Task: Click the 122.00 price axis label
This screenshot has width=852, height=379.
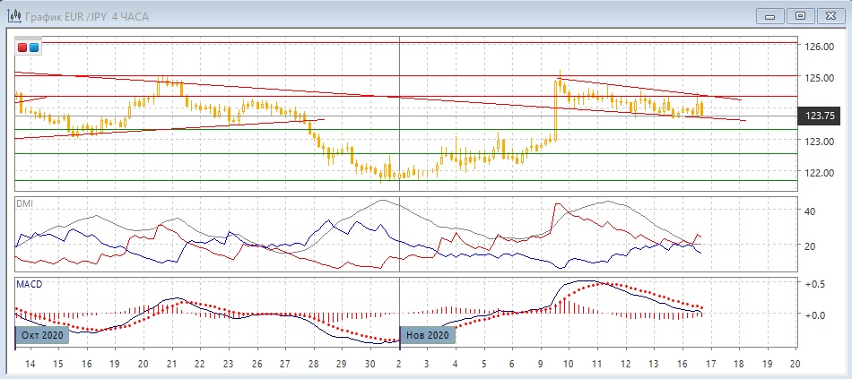Action: pyautogui.click(x=820, y=173)
